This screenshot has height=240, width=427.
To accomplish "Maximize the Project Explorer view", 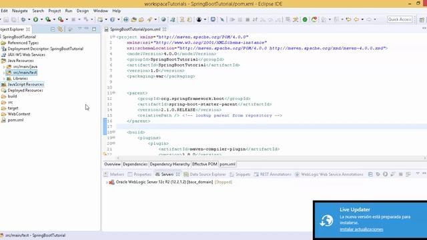I will pyautogui.click(x=94, y=29).
